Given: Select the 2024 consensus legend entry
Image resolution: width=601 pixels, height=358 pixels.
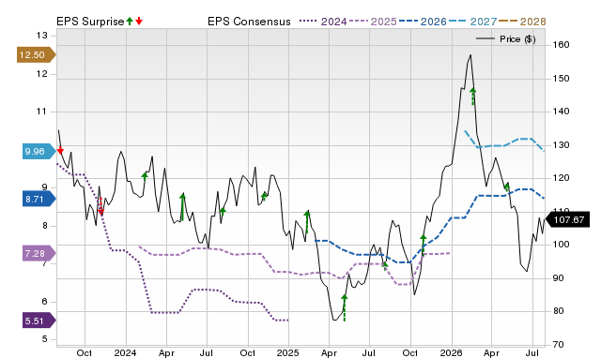Looking at the screenshot, I should (323, 22).
